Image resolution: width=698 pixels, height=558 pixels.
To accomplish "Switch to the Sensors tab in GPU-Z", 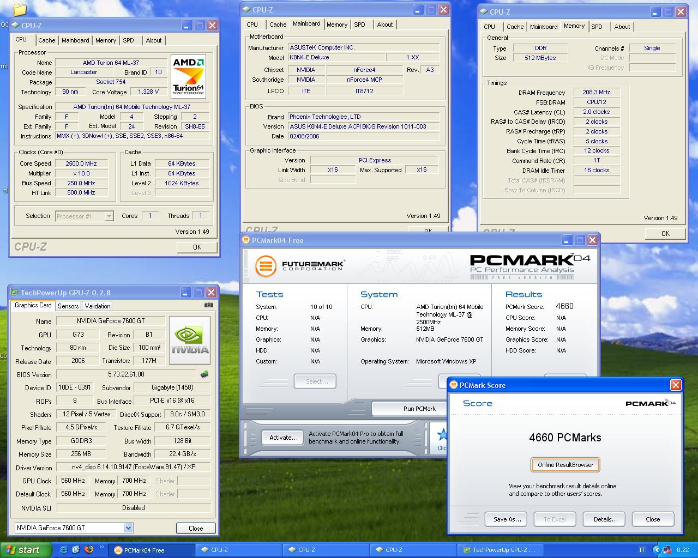I will [x=68, y=306].
